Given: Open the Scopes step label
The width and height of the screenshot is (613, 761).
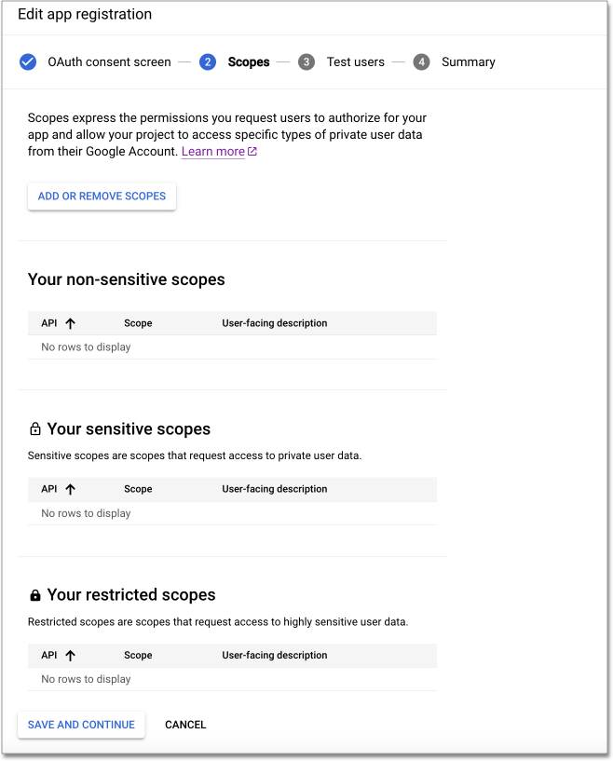Looking at the screenshot, I should [x=249, y=62].
